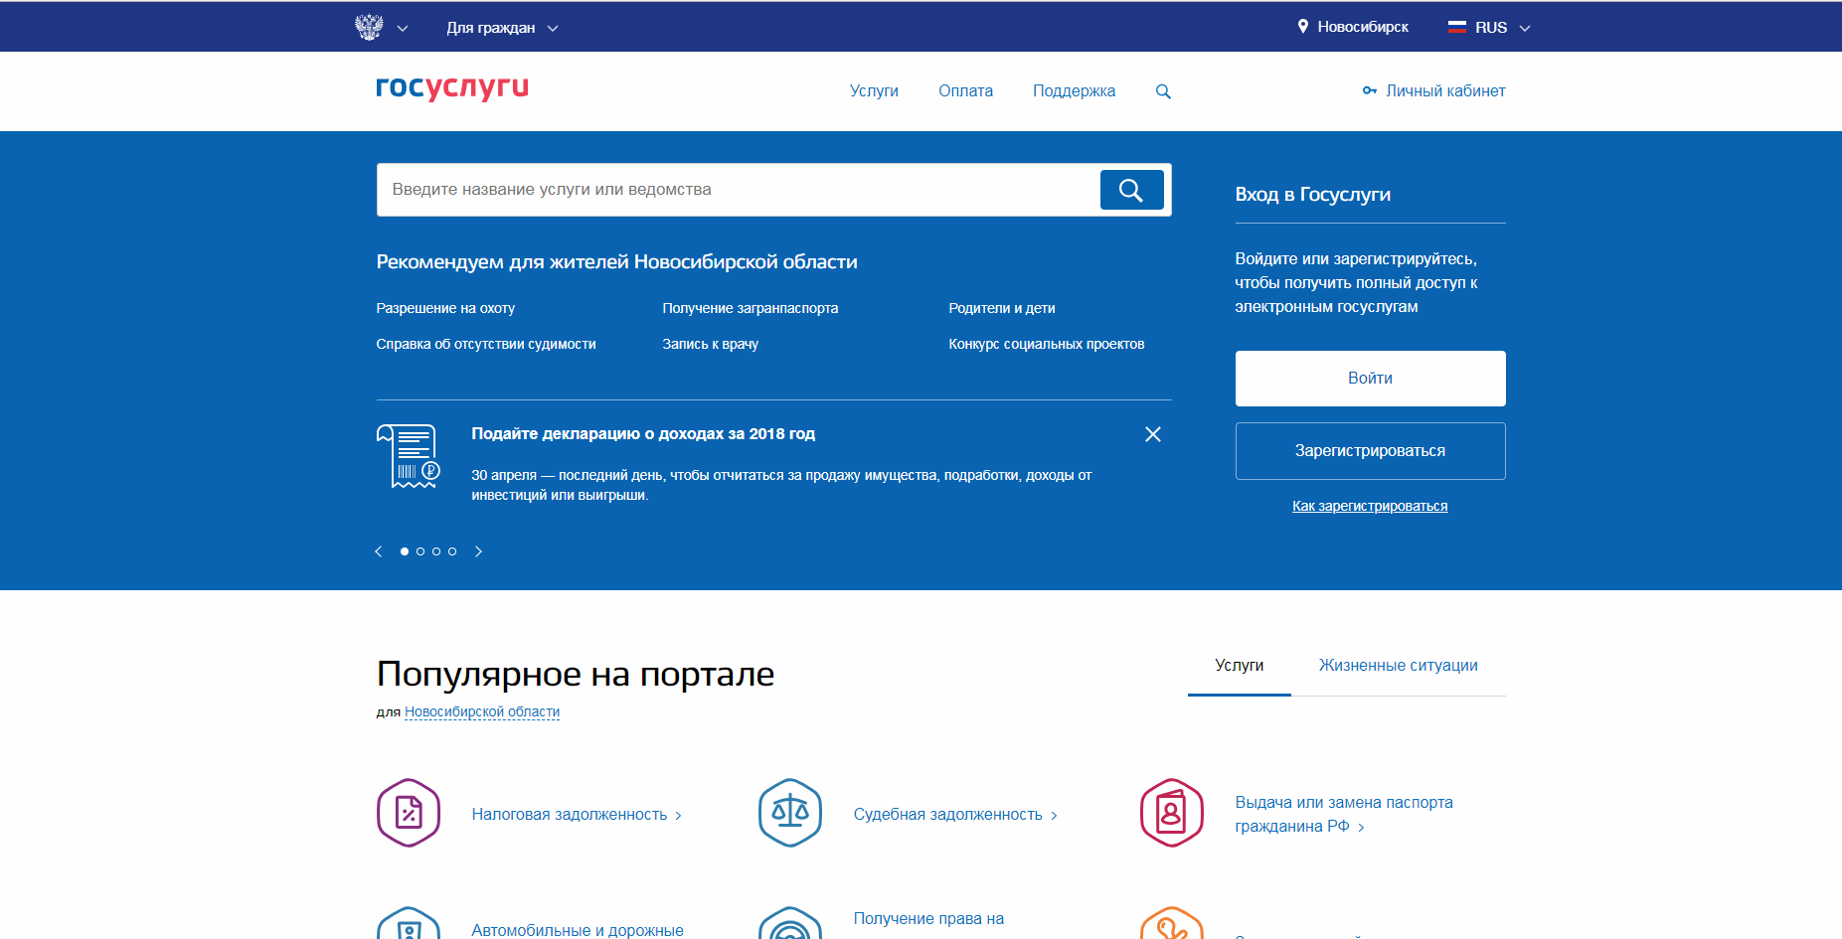Screen dimensions: 1842x939
Task: Open Разрешение на охоту link
Action: (445, 308)
